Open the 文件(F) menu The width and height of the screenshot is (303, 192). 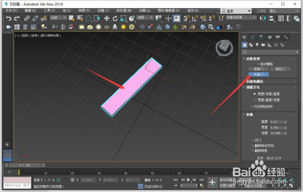(11, 11)
